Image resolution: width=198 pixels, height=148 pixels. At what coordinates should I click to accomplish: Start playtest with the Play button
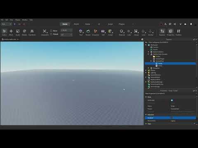(x=15, y=24)
